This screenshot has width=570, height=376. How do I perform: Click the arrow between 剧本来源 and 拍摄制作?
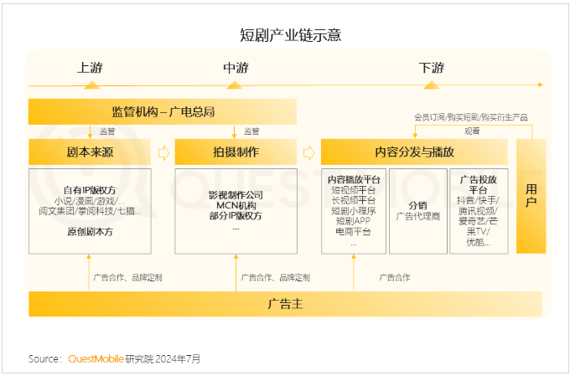coord(163,152)
